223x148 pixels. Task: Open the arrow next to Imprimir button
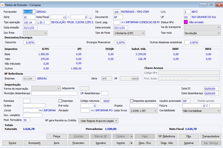point(131,143)
